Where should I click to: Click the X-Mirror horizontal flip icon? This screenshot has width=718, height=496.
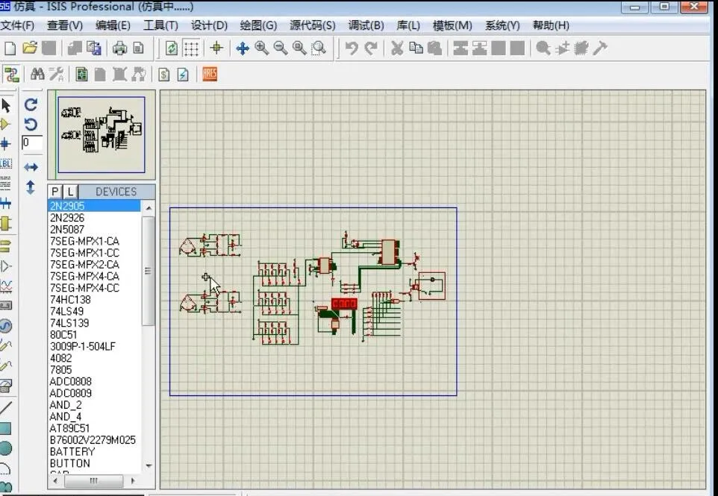tap(31, 167)
